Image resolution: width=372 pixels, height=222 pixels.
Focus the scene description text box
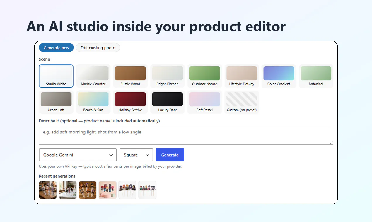[186, 135]
